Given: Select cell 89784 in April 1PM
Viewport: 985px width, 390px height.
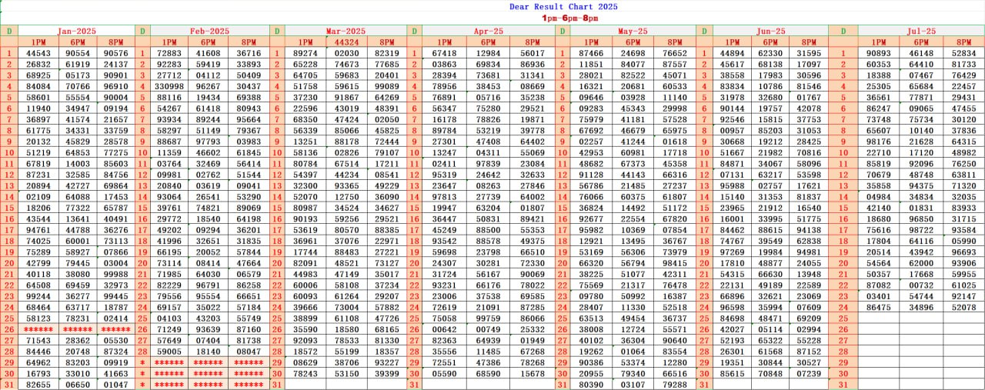Looking at the screenshot, I should coord(445,131).
